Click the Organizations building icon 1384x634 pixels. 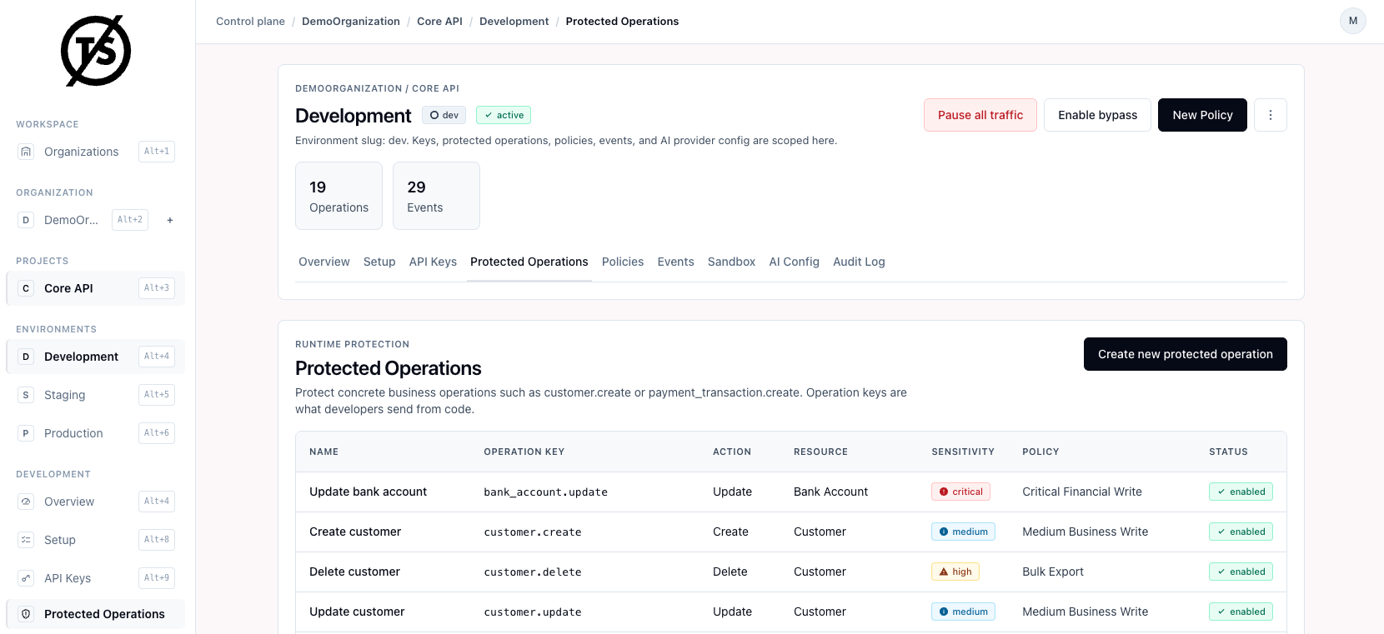[x=26, y=152]
